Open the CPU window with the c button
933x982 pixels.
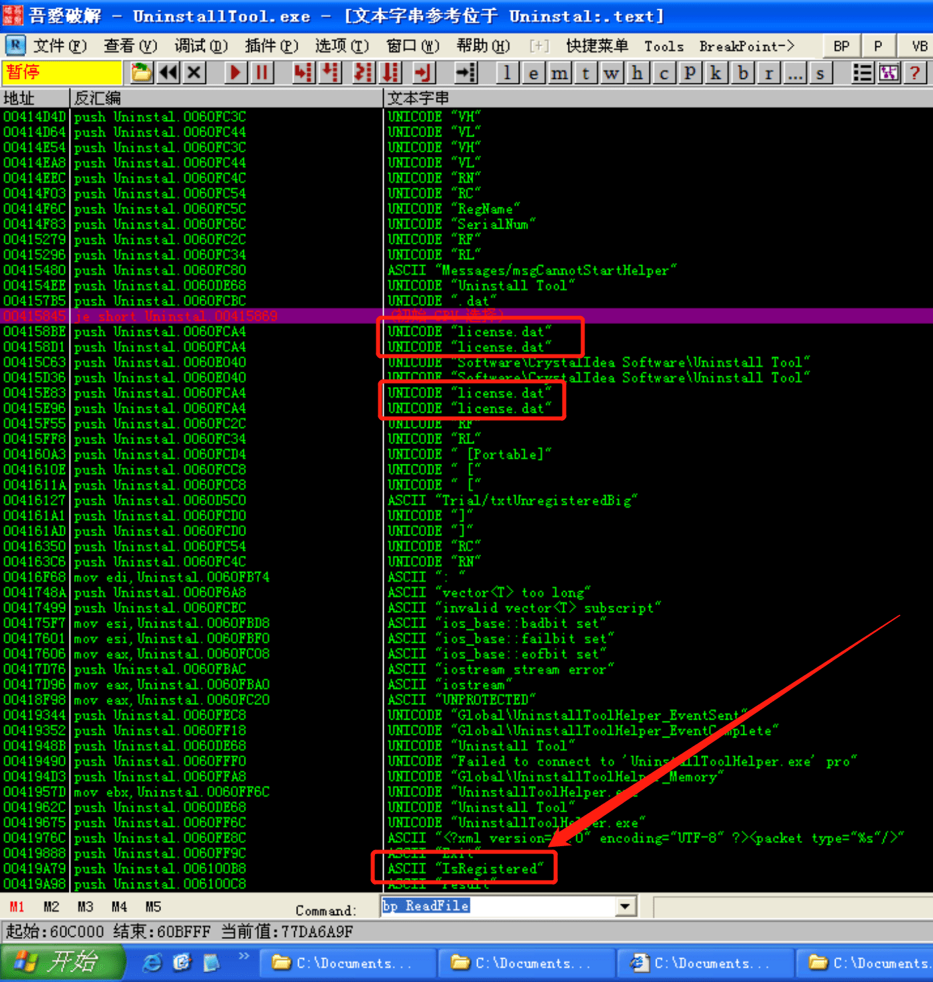(x=663, y=73)
